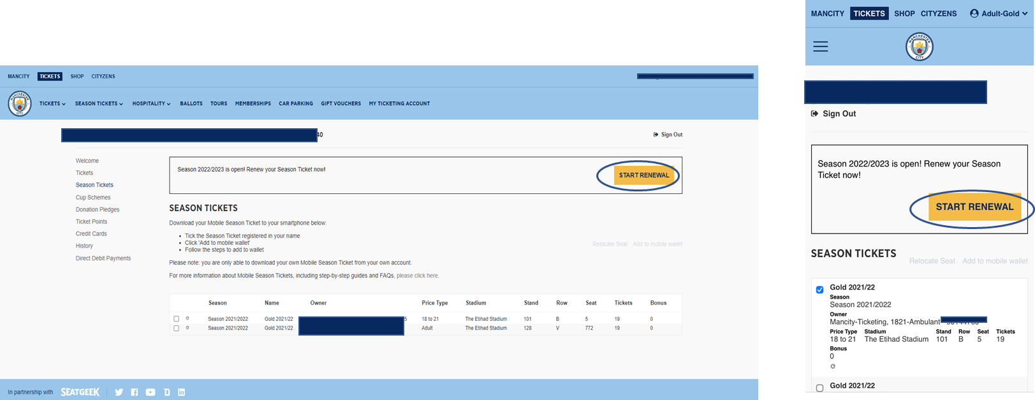The image size is (1035, 400).
Task: Click Start Renewal in desktop view
Action: pos(644,175)
